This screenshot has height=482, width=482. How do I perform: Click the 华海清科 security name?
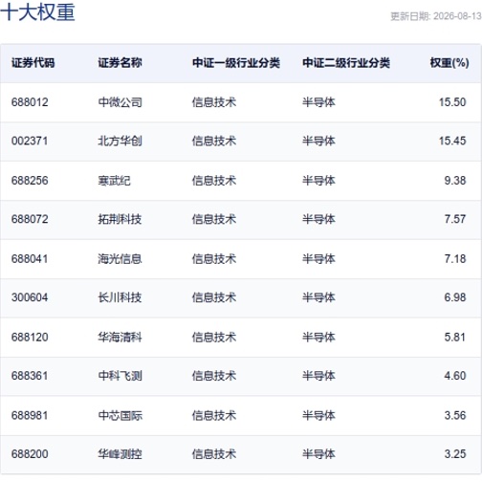click(120, 338)
